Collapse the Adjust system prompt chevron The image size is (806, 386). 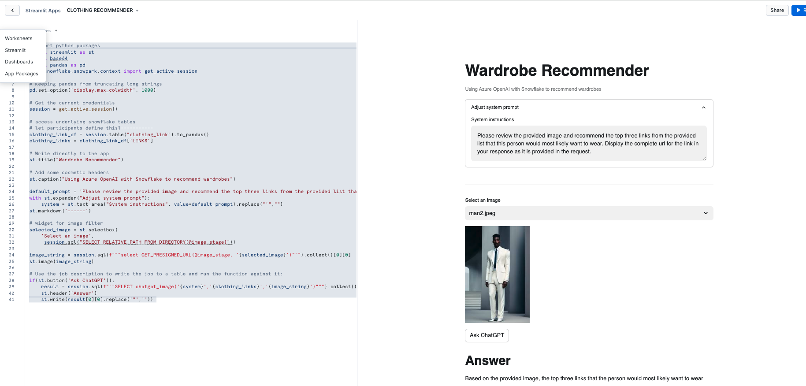tap(703, 108)
